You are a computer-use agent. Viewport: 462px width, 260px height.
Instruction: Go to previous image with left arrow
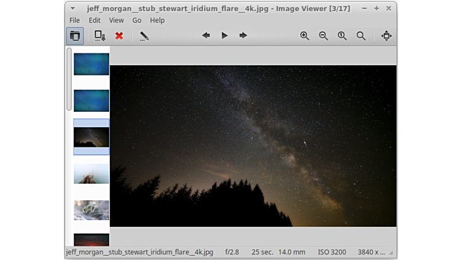click(206, 36)
